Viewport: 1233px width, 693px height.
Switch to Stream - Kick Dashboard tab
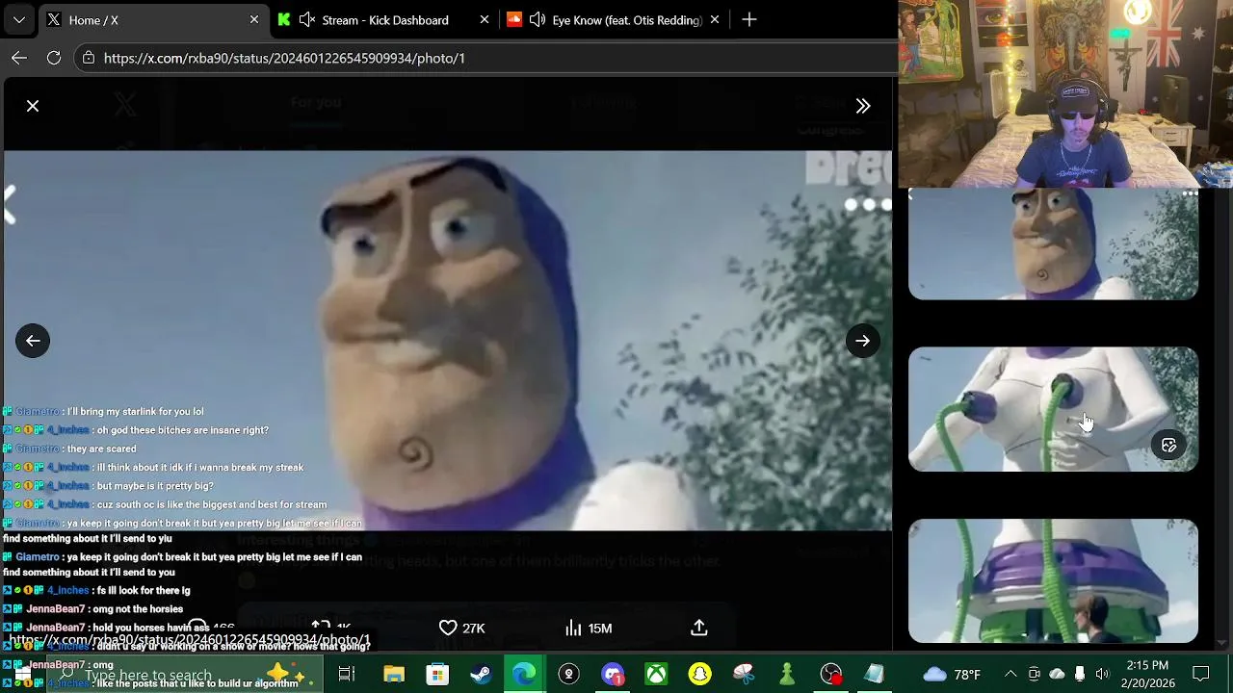click(x=385, y=19)
